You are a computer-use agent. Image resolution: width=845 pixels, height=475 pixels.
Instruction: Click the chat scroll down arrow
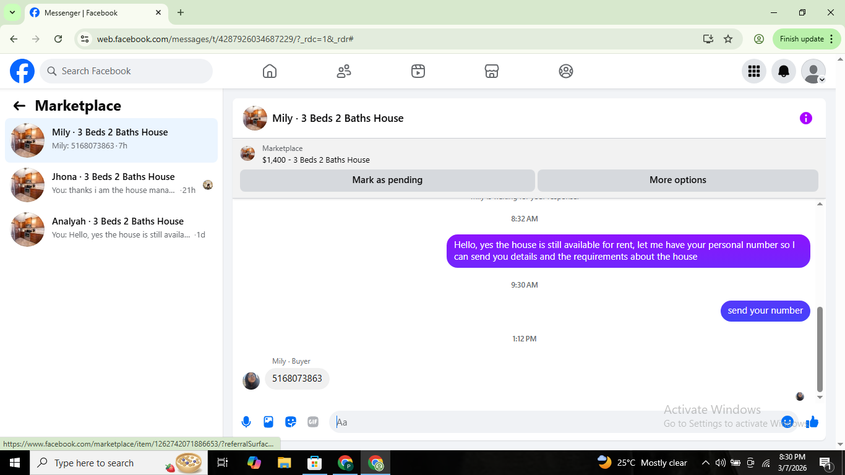tap(820, 397)
